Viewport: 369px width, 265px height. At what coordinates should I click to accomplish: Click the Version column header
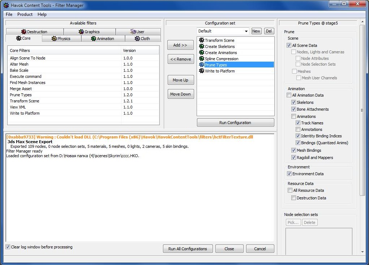coord(140,50)
